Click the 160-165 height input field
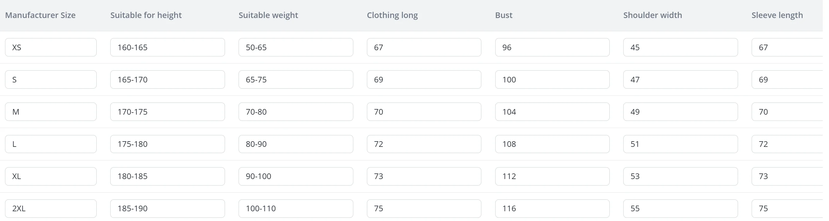This screenshot has height=221, width=829. (167, 48)
